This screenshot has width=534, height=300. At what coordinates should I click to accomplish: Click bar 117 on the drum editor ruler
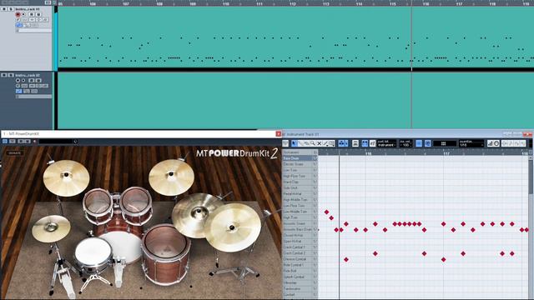(446, 153)
